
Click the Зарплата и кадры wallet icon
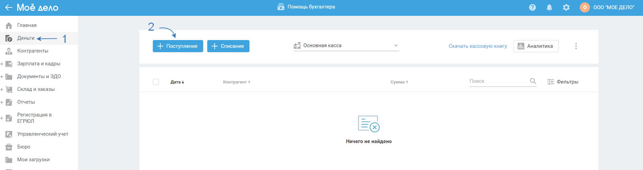pos(9,64)
